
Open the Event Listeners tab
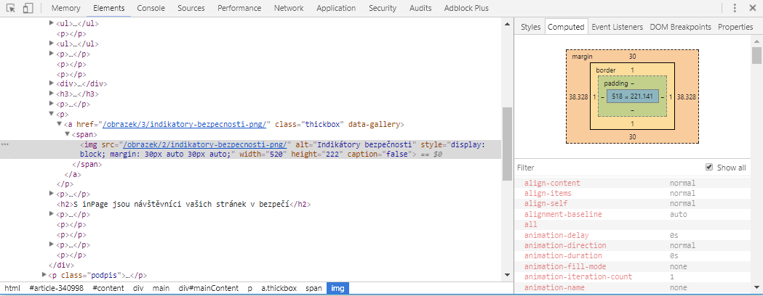(x=617, y=27)
